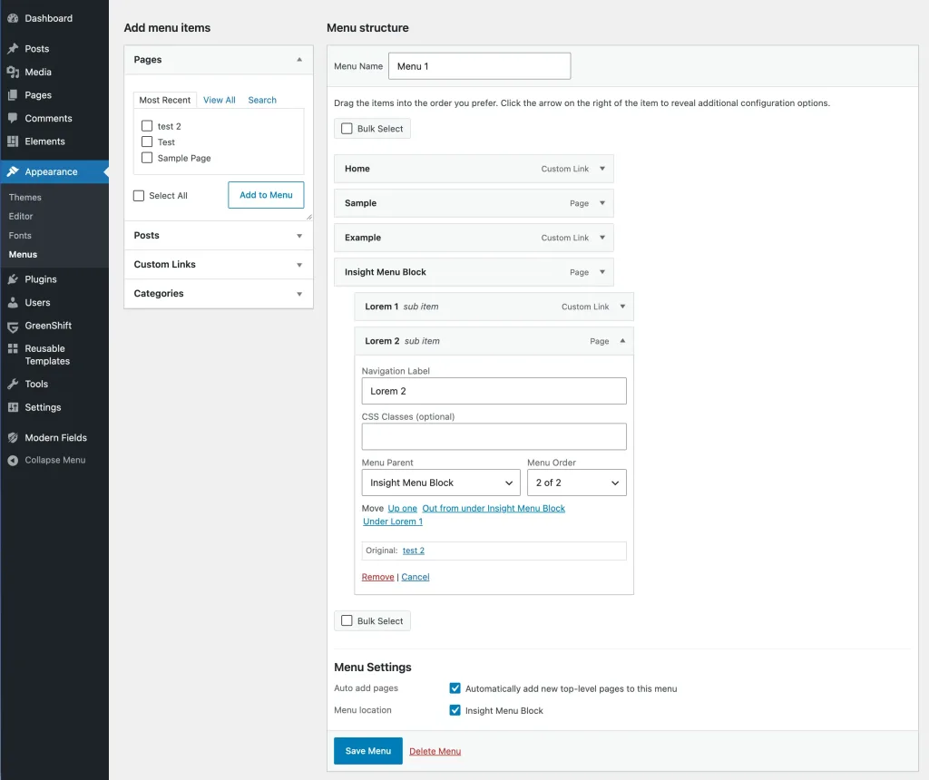
Task: Click the GreenShift logo icon
Action: click(x=13, y=326)
